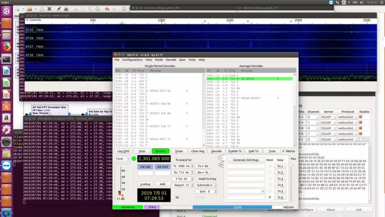Open the websocket protocol dropdown in first row

348,117
